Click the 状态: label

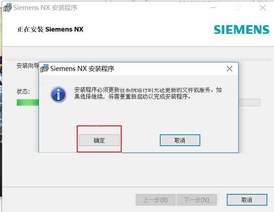coord(23,91)
